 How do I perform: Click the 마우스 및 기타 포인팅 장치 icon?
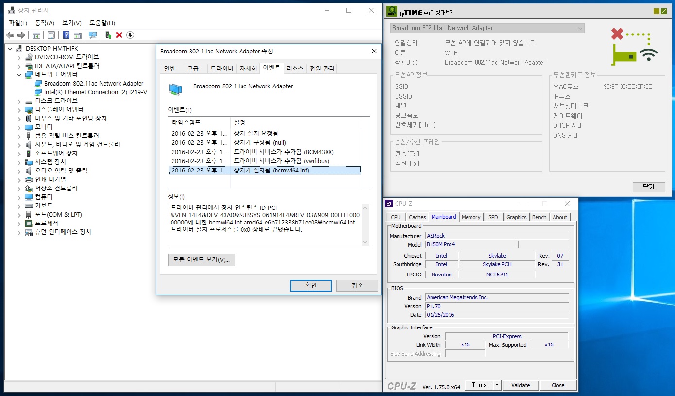click(29, 118)
